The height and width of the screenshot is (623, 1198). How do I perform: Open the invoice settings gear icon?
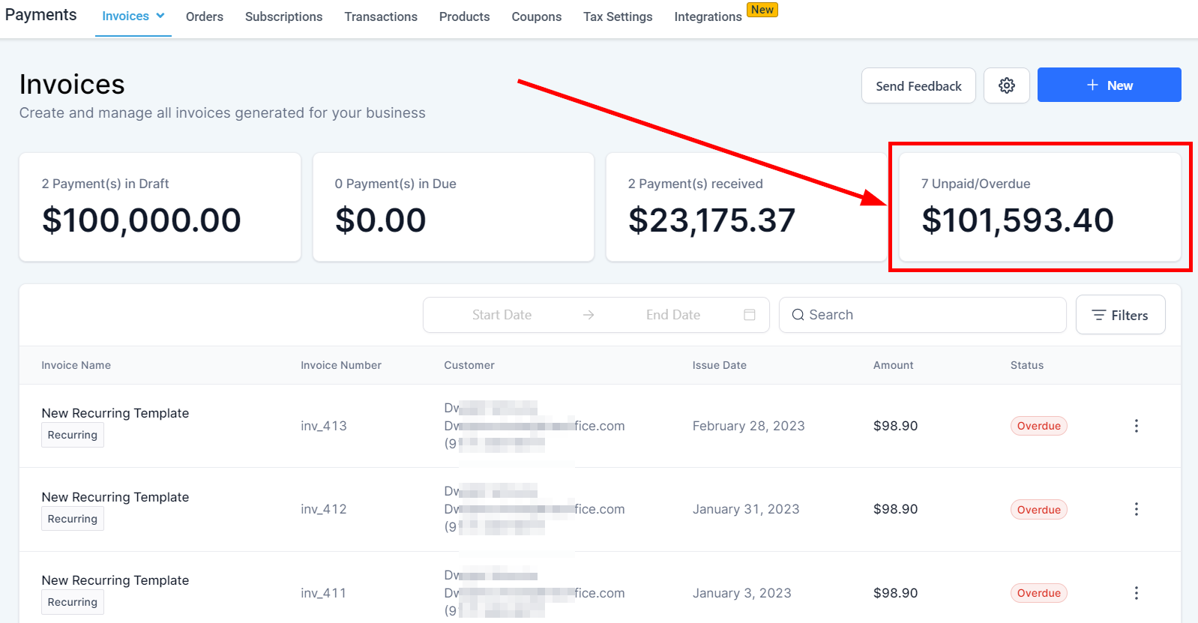point(1006,85)
